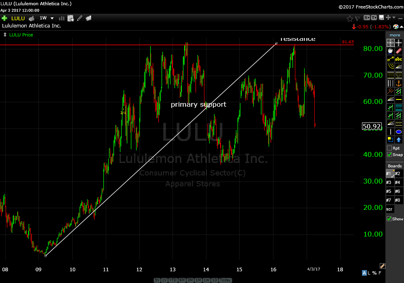This screenshot has width=404, height=283.
Task: Uncheck the Show checkbox
Action: pos(389,219)
